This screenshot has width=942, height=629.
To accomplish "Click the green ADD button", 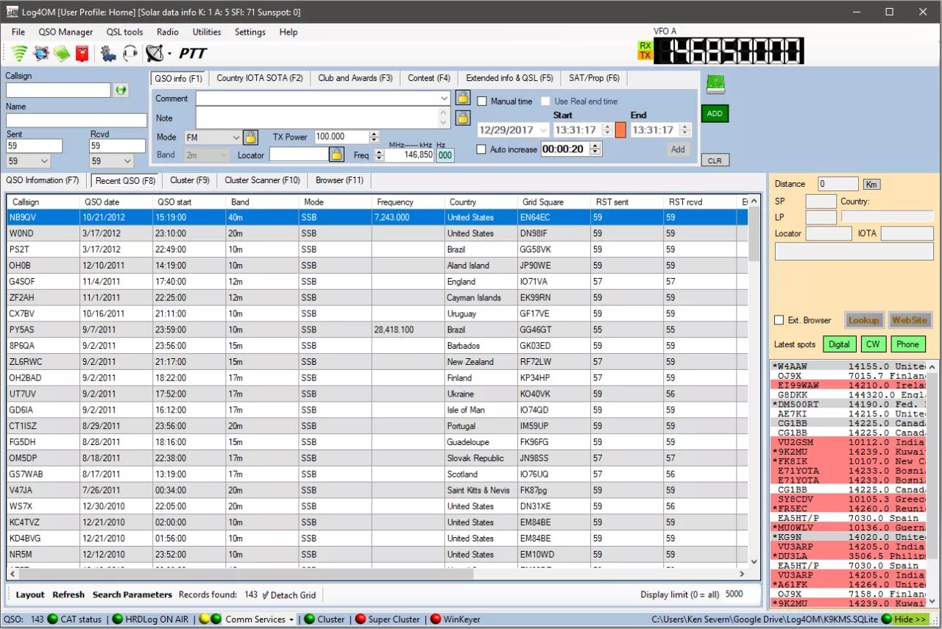I will [715, 114].
